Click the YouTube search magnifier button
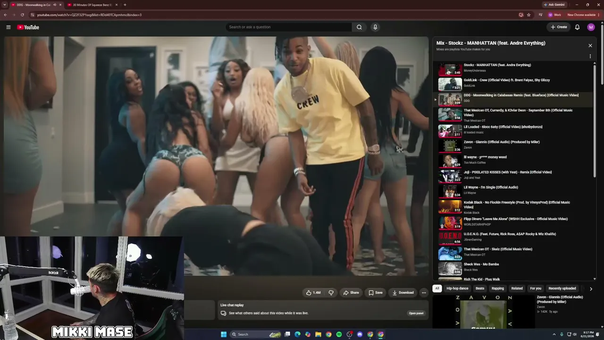 click(359, 27)
